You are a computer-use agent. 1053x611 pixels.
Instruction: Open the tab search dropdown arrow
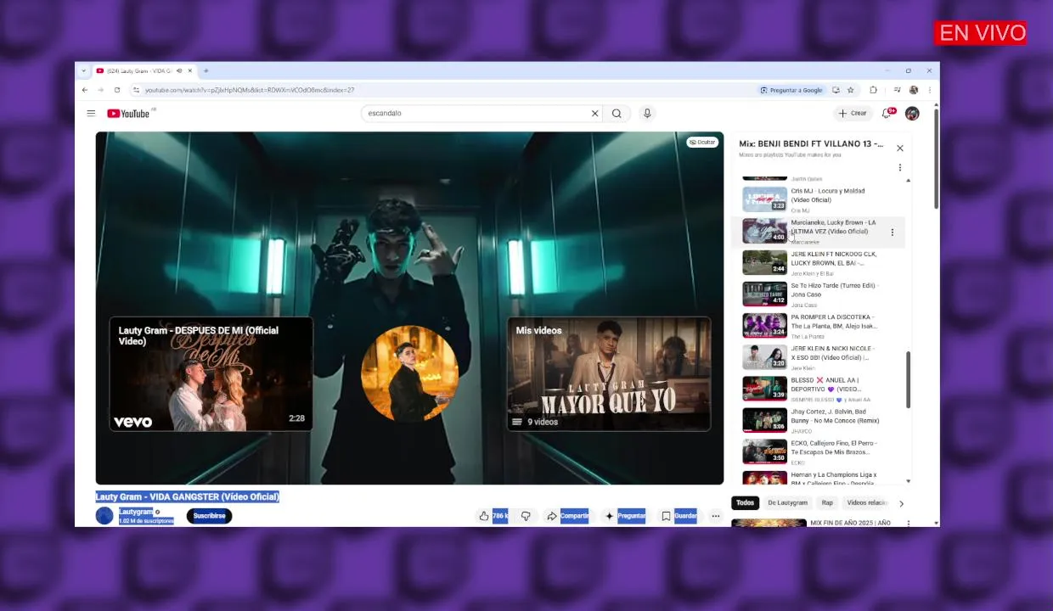[x=83, y=70]
